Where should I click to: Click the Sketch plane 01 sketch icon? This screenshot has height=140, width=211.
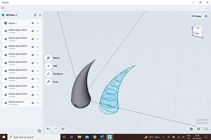(6, 103)
